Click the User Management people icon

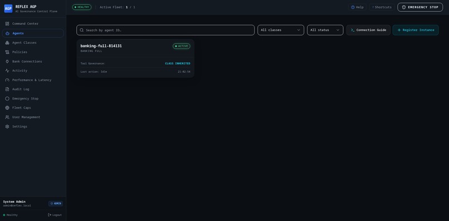coord(7,117)
